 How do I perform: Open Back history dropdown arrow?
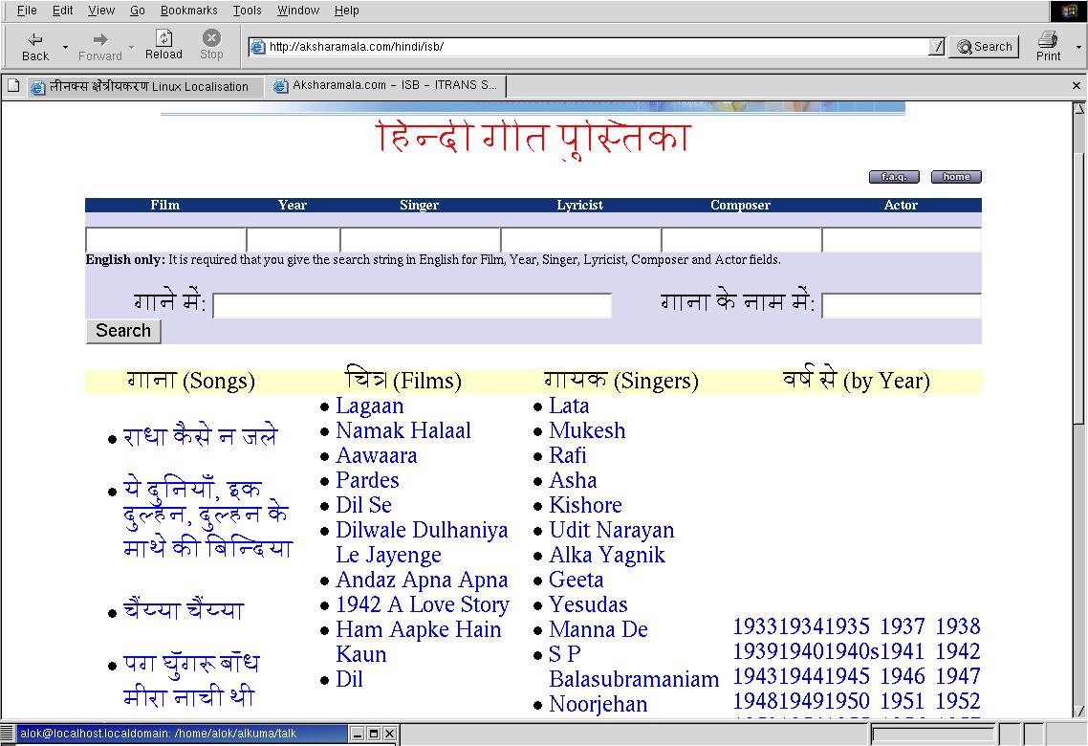pos(65,47)
